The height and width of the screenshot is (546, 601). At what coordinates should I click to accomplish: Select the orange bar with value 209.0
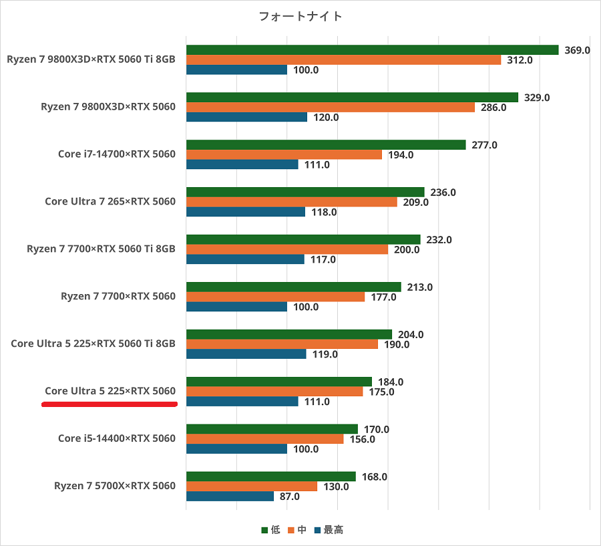pyautogui.click(x=291, y=202)
